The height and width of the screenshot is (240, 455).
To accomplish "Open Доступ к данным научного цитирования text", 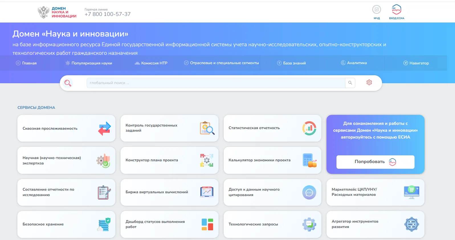I will click(254, 192).
